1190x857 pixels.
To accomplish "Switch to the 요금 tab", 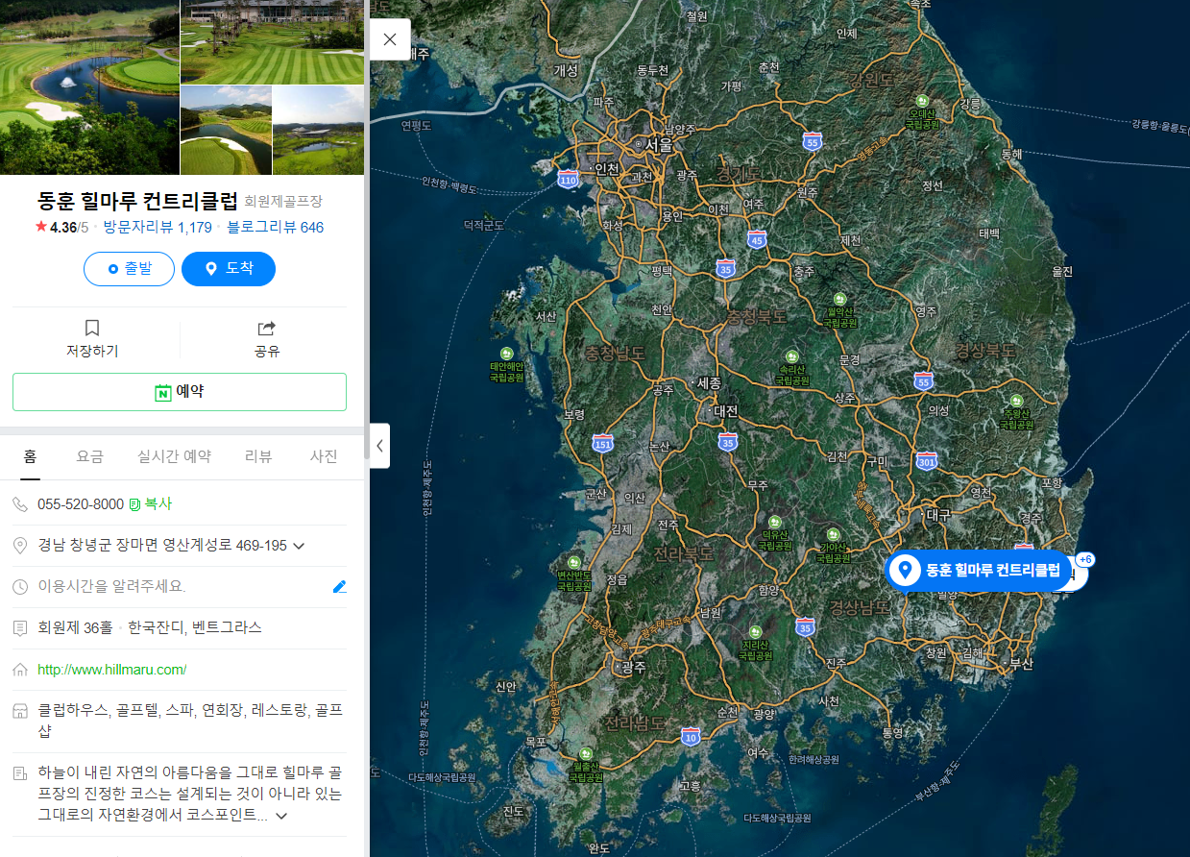I will click(90, 456).
